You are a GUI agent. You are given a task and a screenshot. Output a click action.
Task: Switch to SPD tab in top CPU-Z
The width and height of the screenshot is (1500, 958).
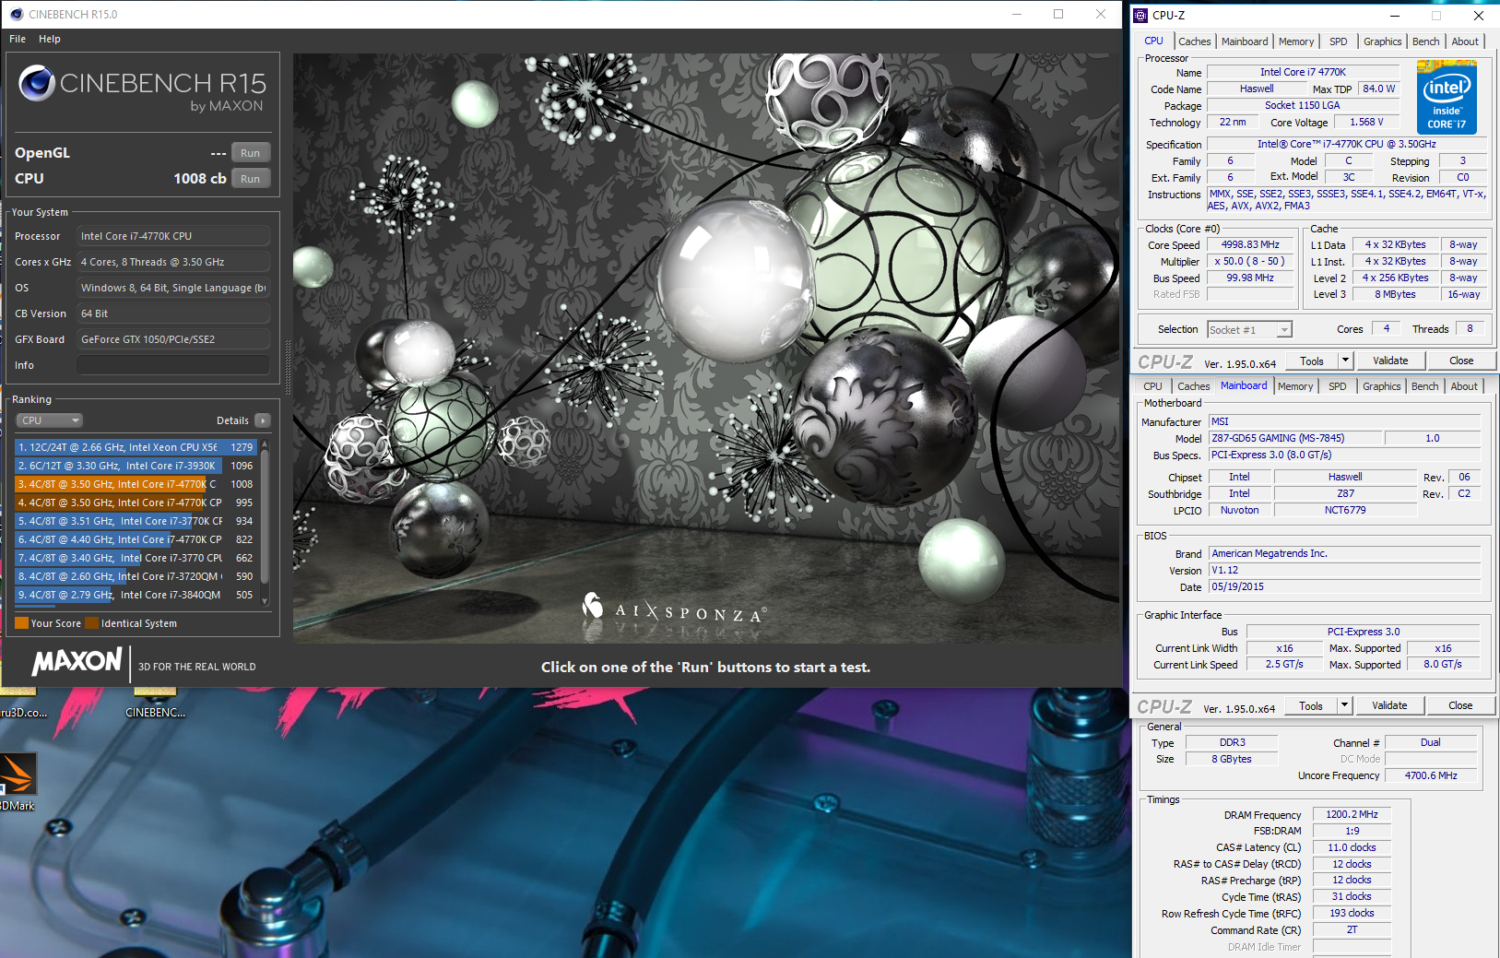(1339, 41)
